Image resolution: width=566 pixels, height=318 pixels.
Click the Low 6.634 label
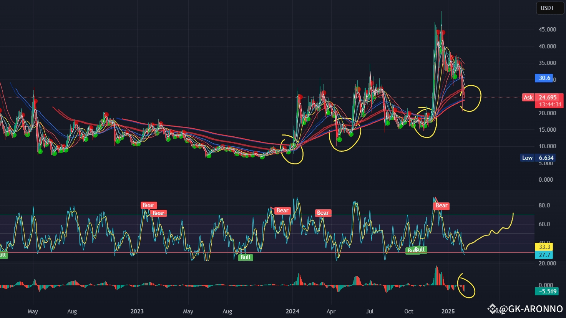538,158
